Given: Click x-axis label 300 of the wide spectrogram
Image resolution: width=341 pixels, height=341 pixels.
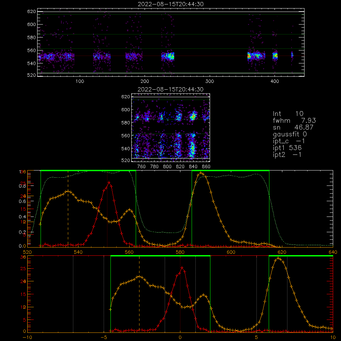Looking at the screenshot, I should point(210,81).
